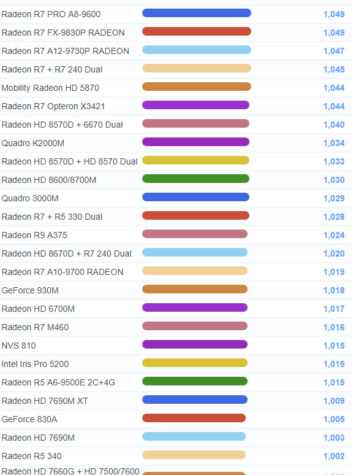Click score 1,002 for Radeon R5 340

pyautogui.click(x=334, y=456)
